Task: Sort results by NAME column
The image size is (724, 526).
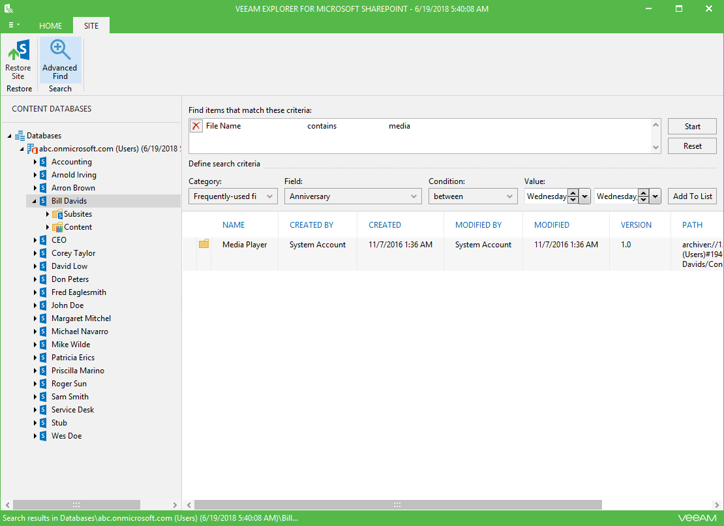Action: tap(234, 225)
